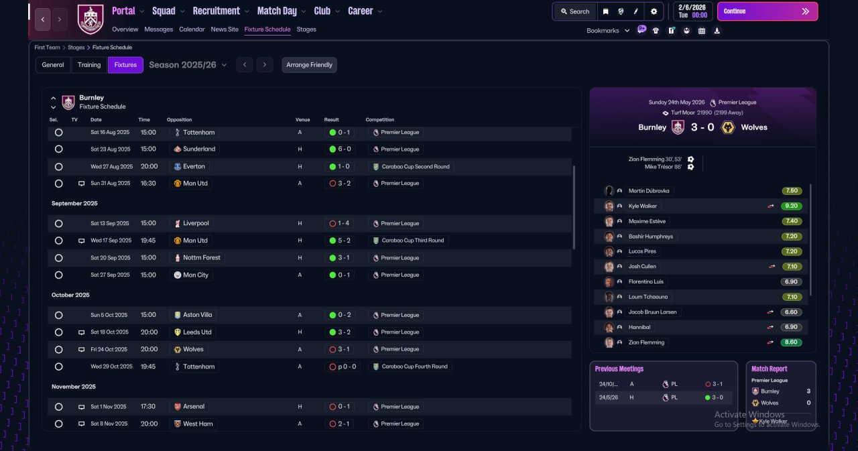Image resolution: width=858 pixels, height=451 pixels.
Task: Click the TV icon on the Arsenal row
Action: [81, 407]
